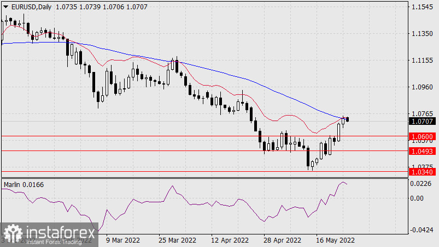Click the 1.0960 price scale value
The width and height of the screenshot is (439, 247).
[423, 87]
